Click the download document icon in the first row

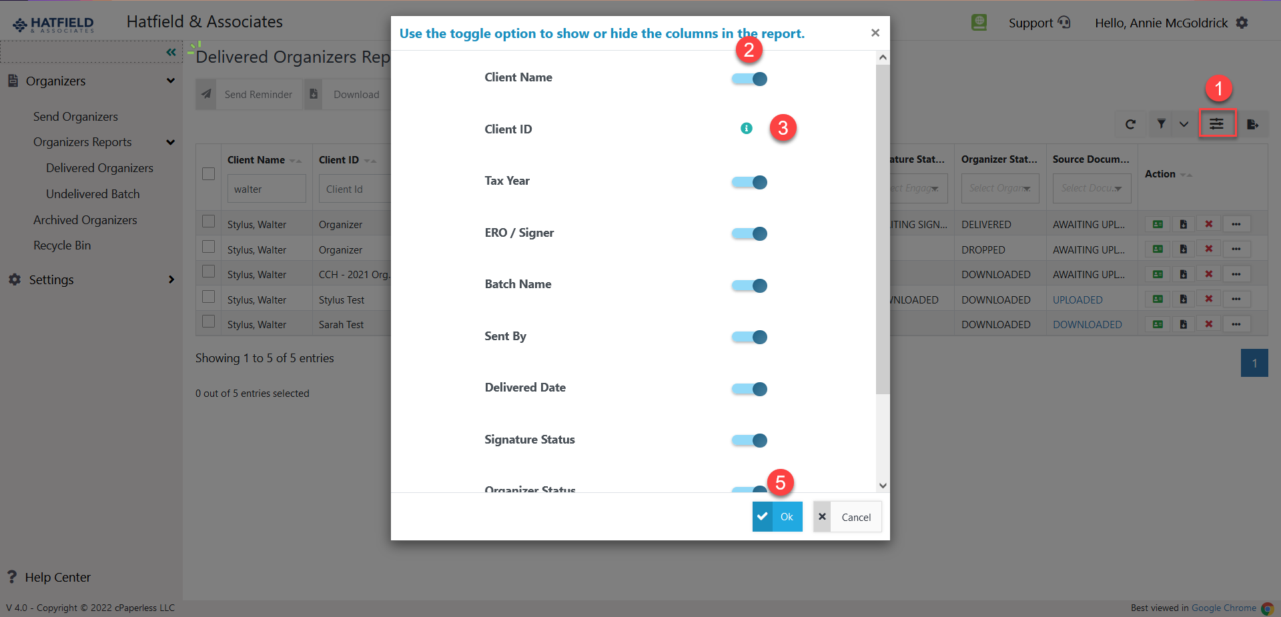pyautogui.click(x=1183, y=224)
